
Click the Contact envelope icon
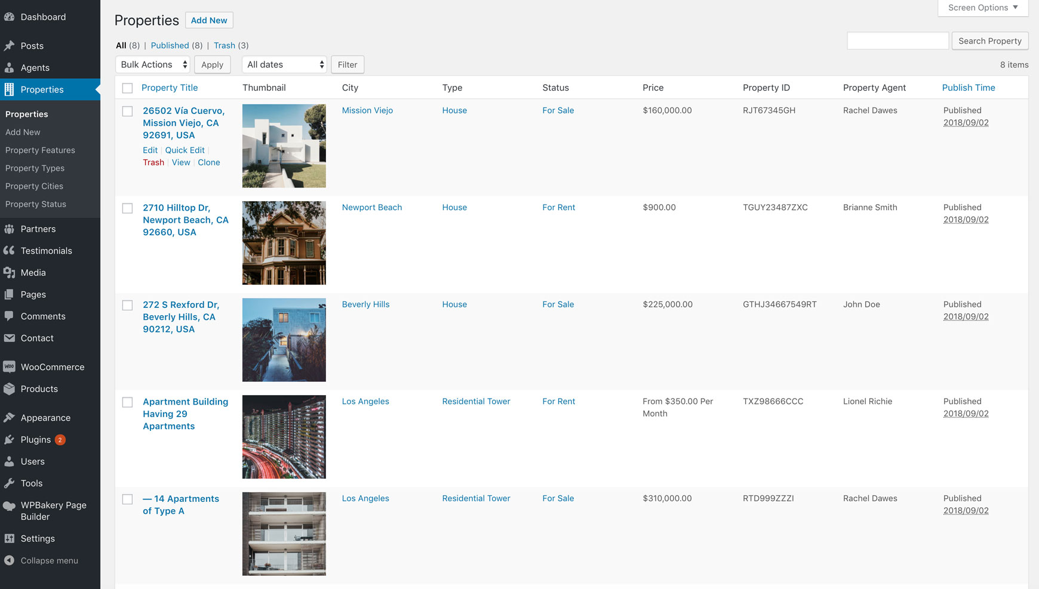coord(9,338)
